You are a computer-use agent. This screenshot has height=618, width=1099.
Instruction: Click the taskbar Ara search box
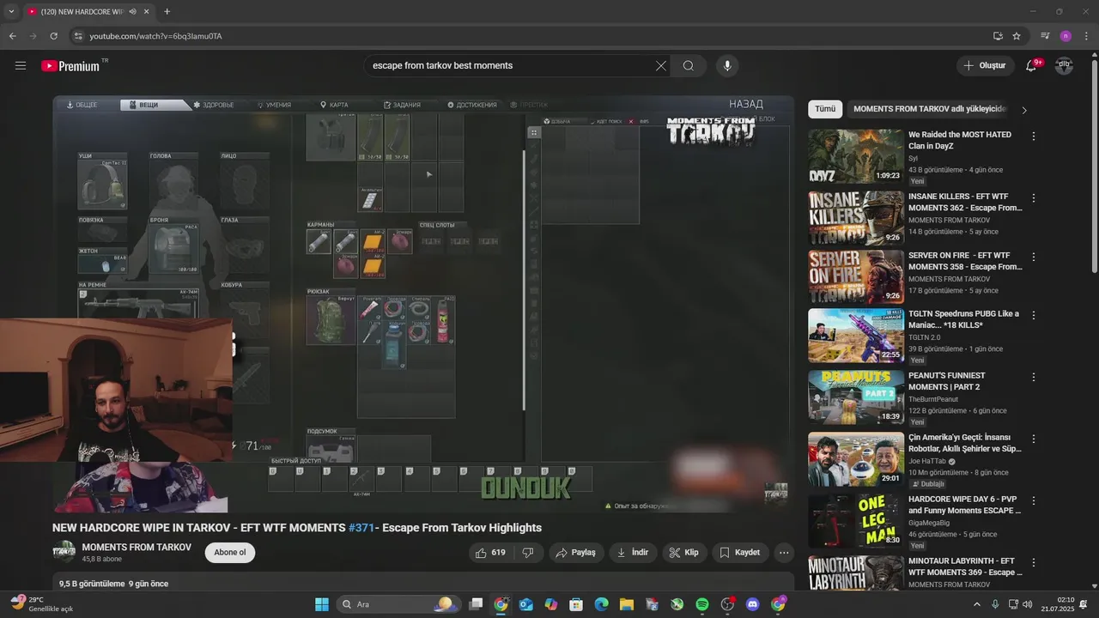(x=398, y=604)
